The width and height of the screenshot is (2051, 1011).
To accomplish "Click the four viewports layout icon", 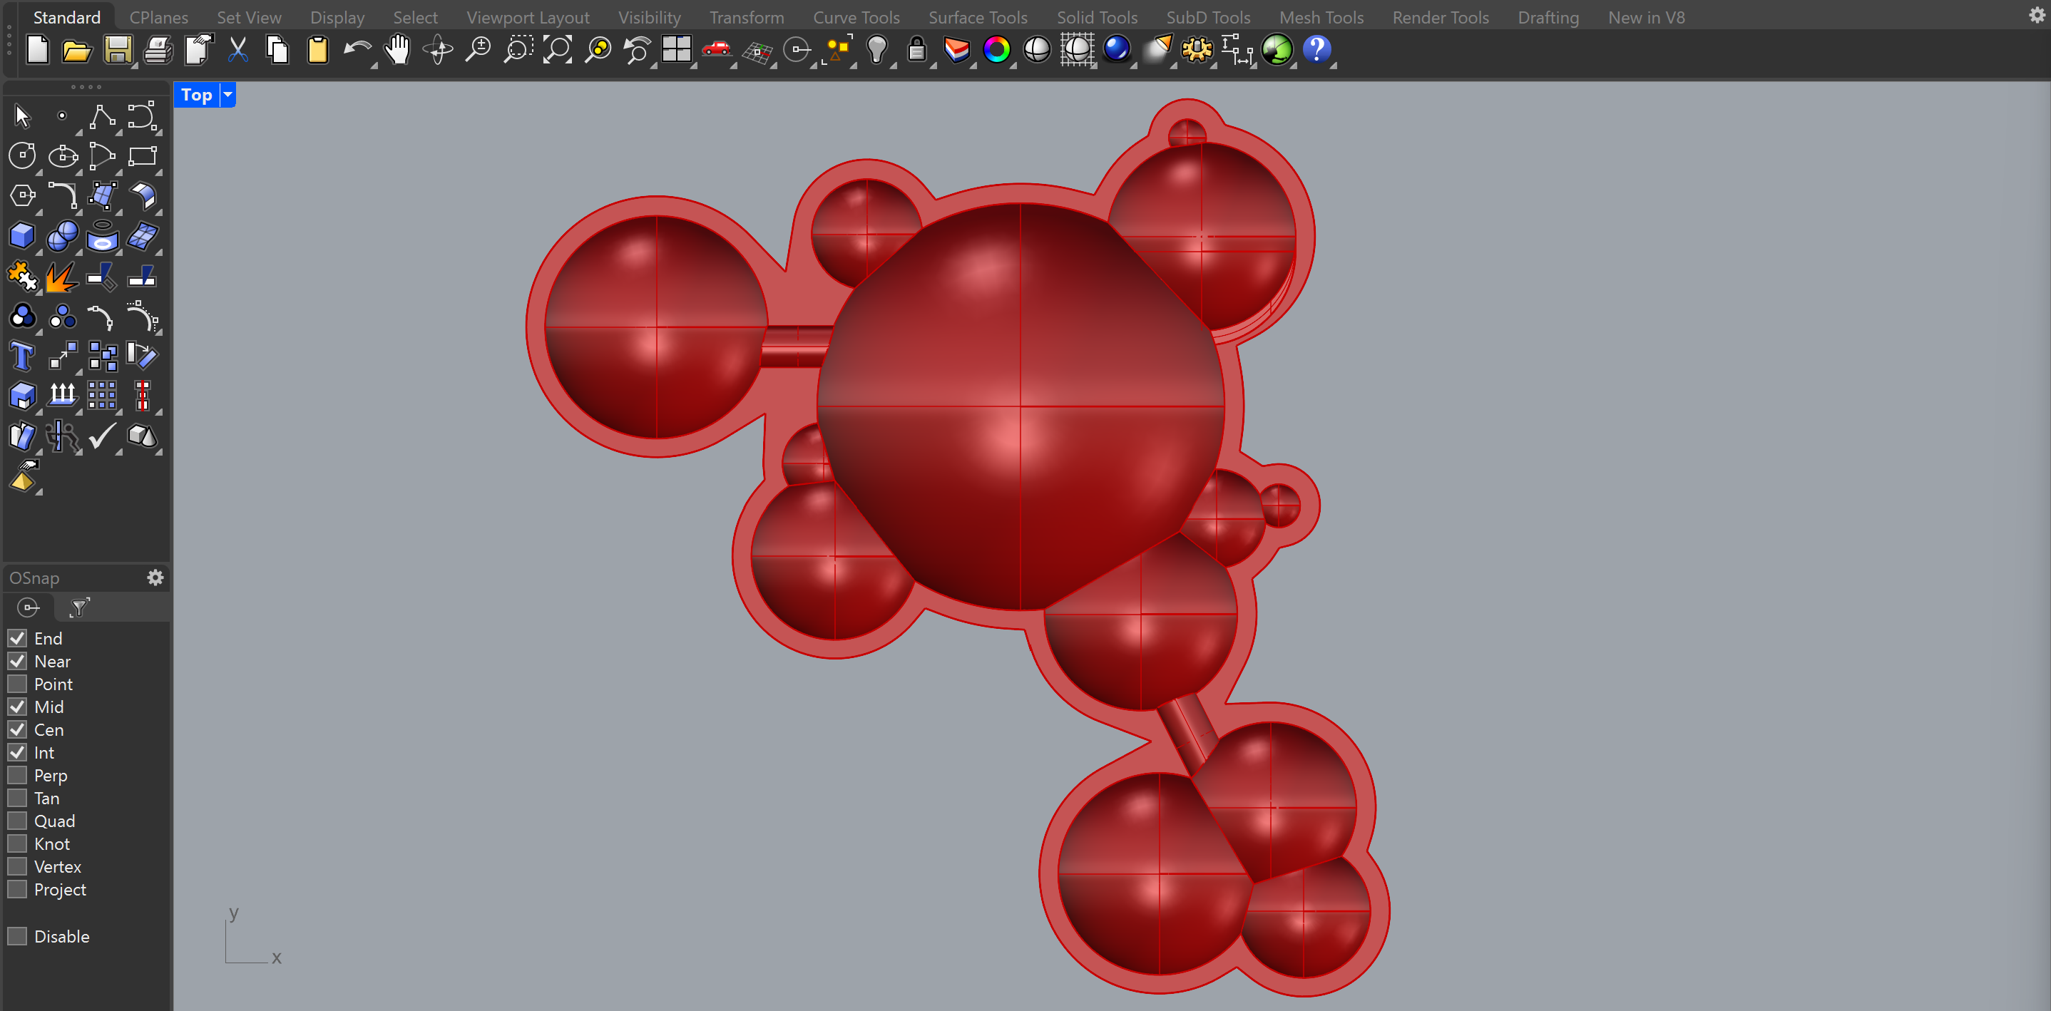I will point(677,51).
